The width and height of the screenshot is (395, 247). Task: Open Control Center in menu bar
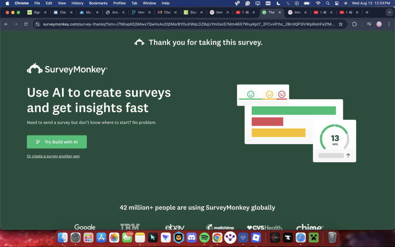tap(337, 3)
